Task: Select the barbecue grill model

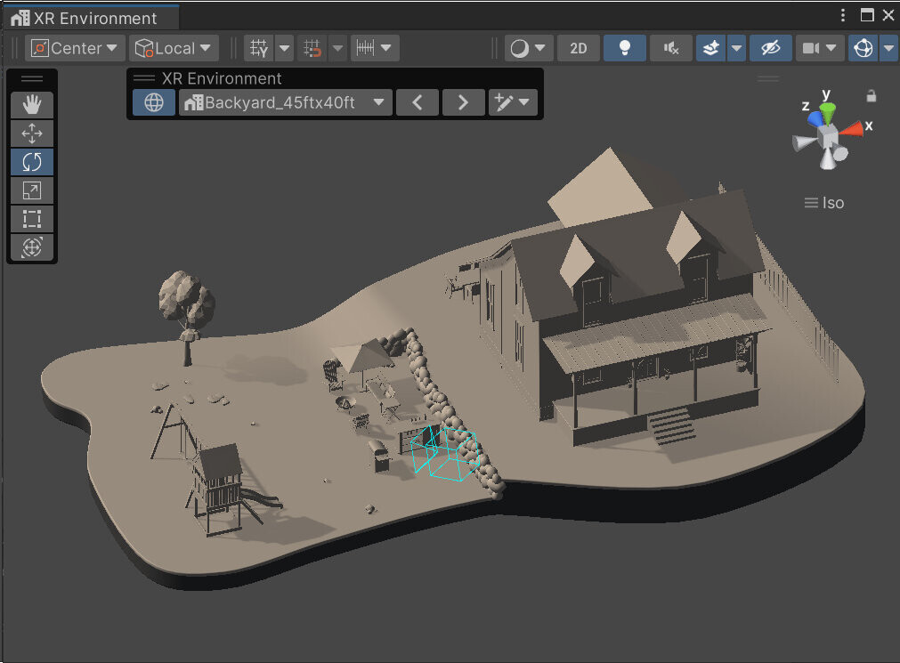Action: [x=379, y=456]
